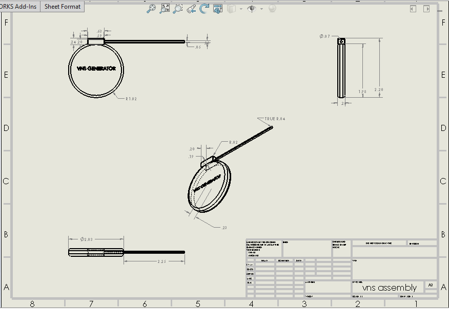Select the VNS GENERATOR text in top view
Image resolution: width=449 pixels, height=309 pixels.
tap(96, 69)
